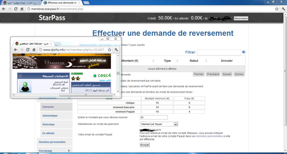Collapse the statistics panel in popup
Viewport: 287px width, 154px height.
pyautogui.click(x=20, y=76)
